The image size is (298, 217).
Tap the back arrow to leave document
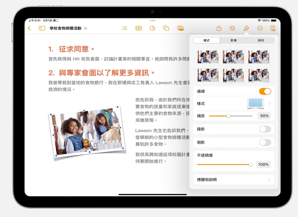coord(29,28)
